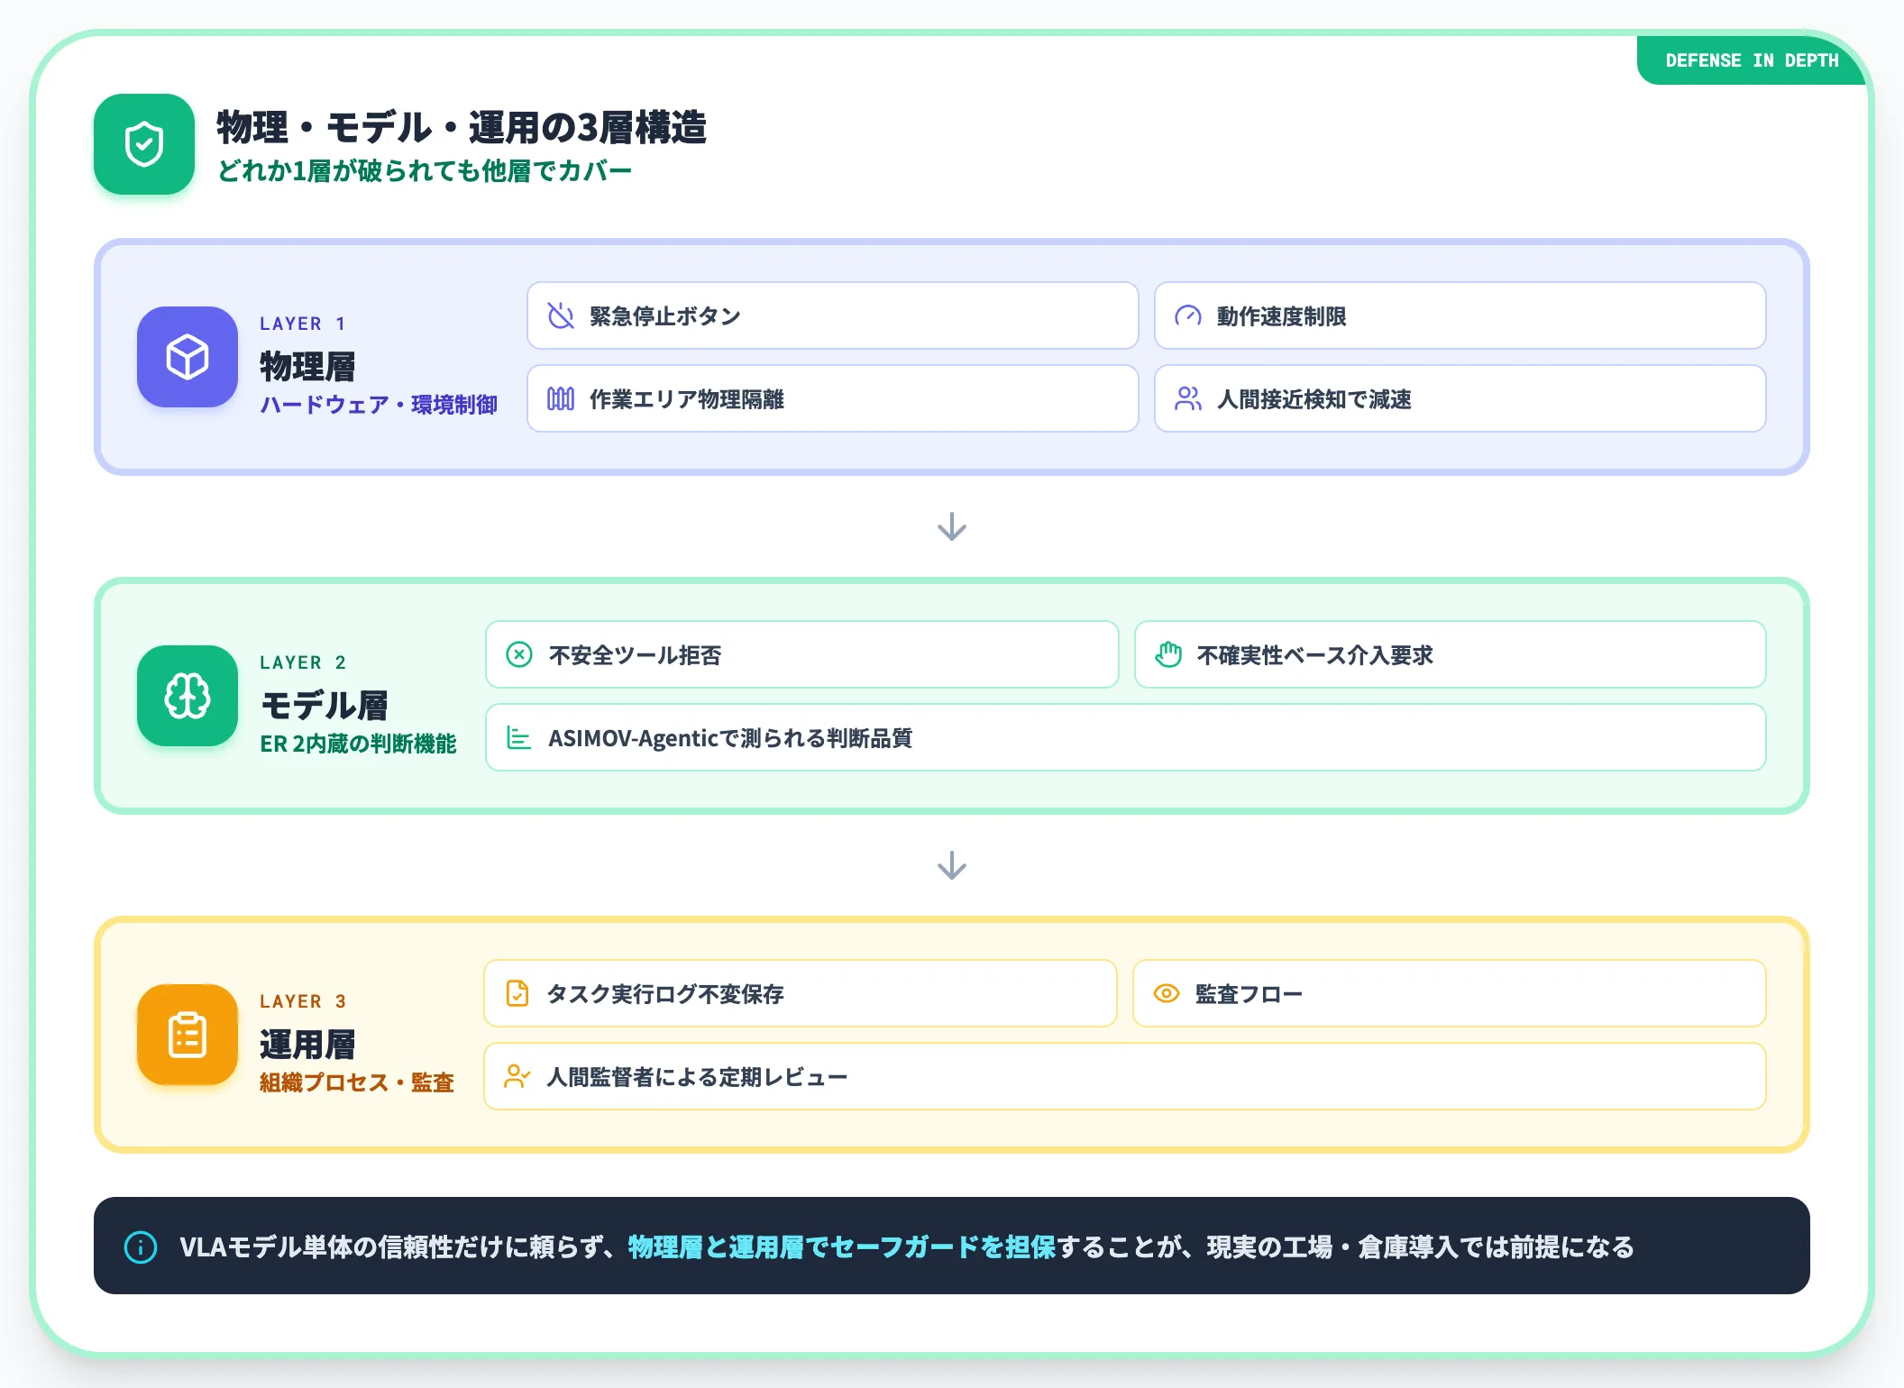
Task: Click the 人間接近検知で減速 text
Action: pyautogui.click(x=1314, y=398)
